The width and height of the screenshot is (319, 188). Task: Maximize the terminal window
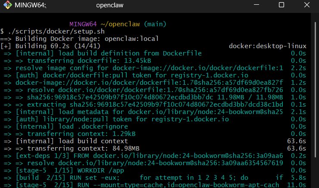pos(281,5)
